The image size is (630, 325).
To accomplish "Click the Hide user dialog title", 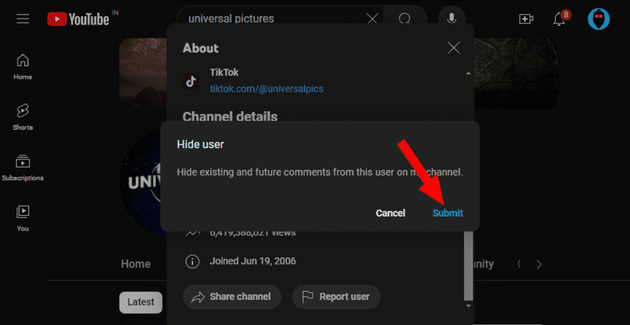I will pyautogui.click(x=201, y=145).
